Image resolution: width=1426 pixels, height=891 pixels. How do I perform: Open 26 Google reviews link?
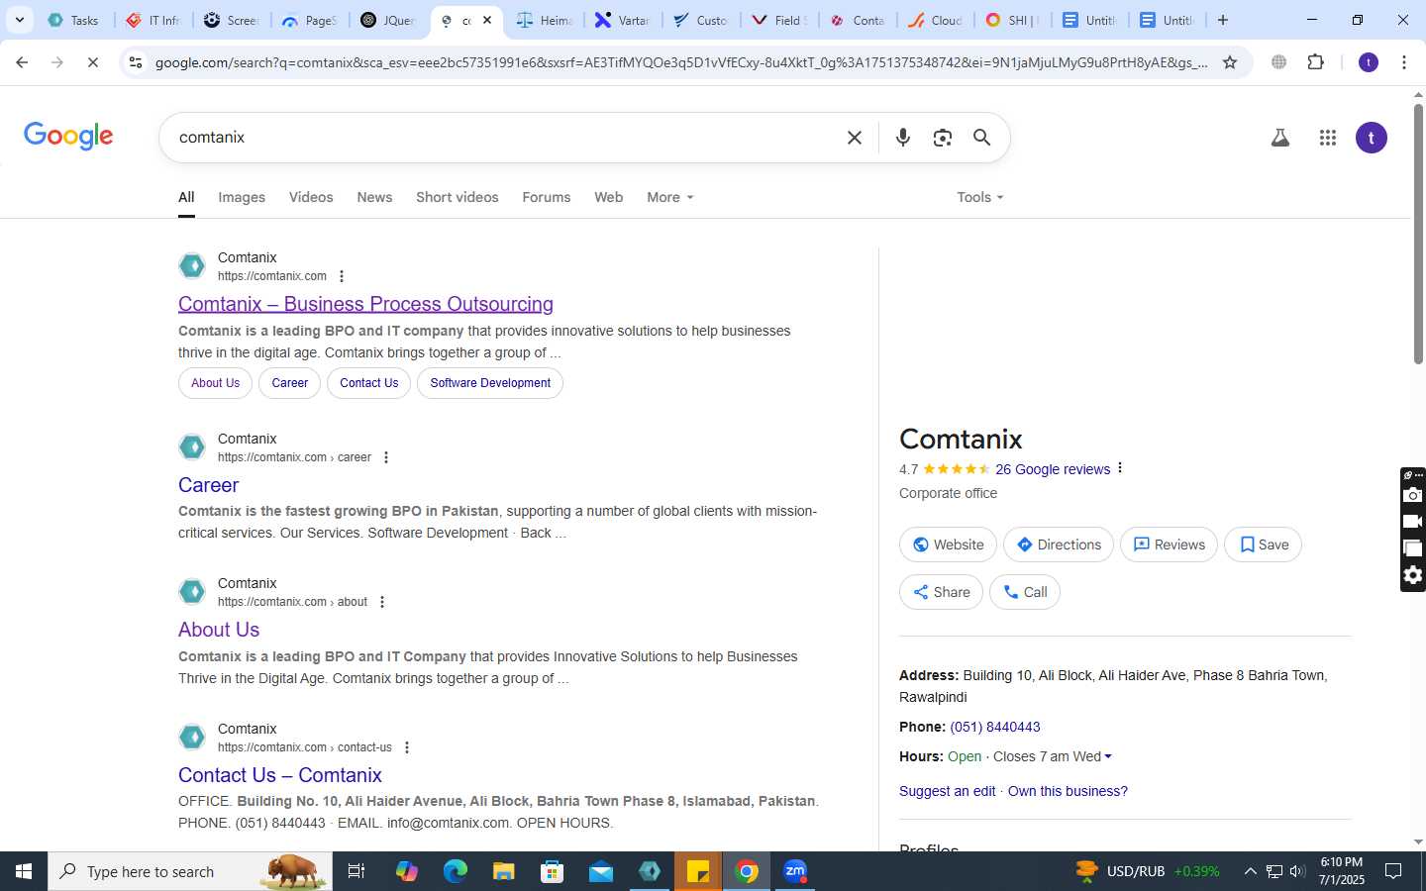pyautogui.click(x=1053, y=469)
